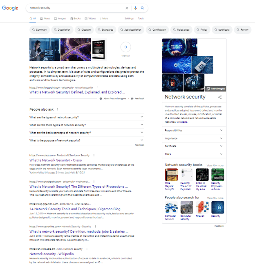Screen dimensions: 255x267
Task: Switch to the News tab
Action: pyautogui.click(x=45, y=18)
